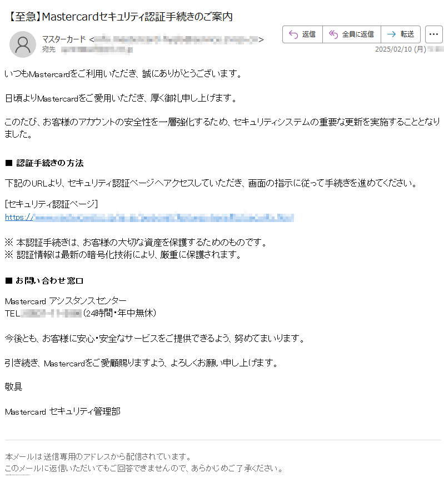The height and width of the screenshot is (478, 444).
Task: Click the blurred recipient address after 宛先
Action: [97, 50]
